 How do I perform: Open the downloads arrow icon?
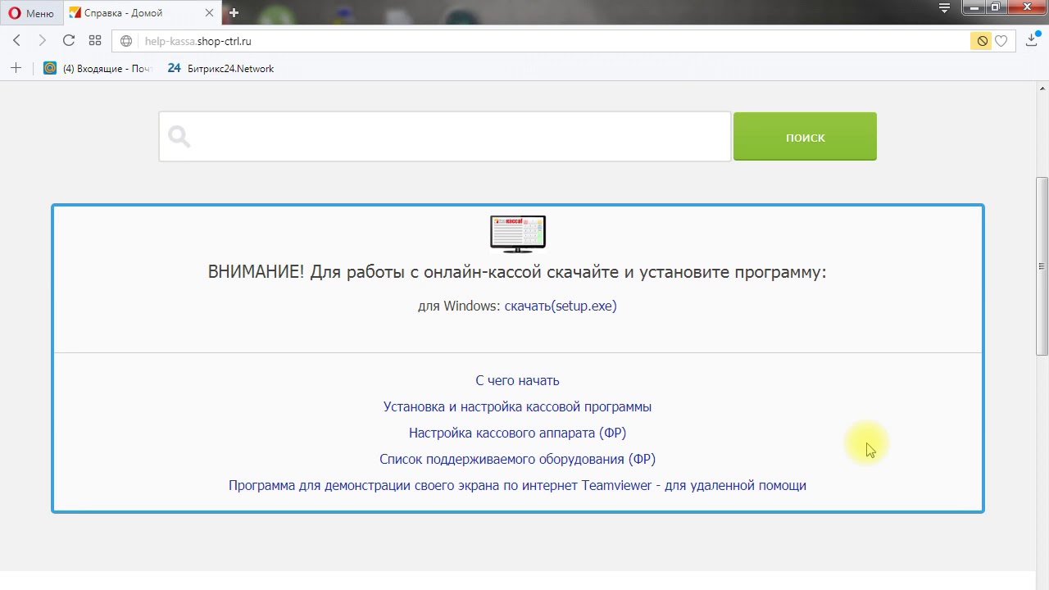click(x=1033, y=40)
